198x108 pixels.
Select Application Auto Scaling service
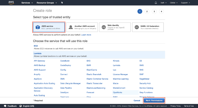(x=44, y=83)
